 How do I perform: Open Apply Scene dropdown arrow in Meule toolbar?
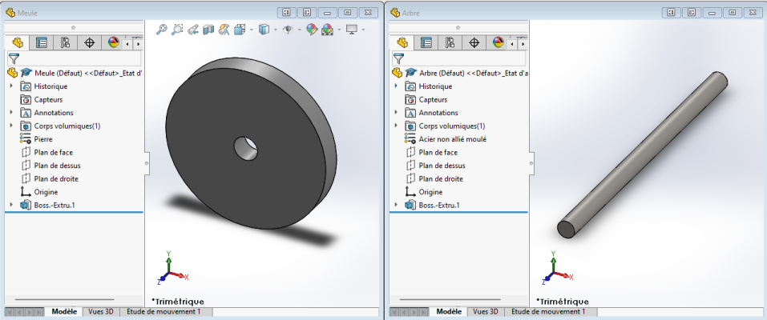click(x=339, y=30)
